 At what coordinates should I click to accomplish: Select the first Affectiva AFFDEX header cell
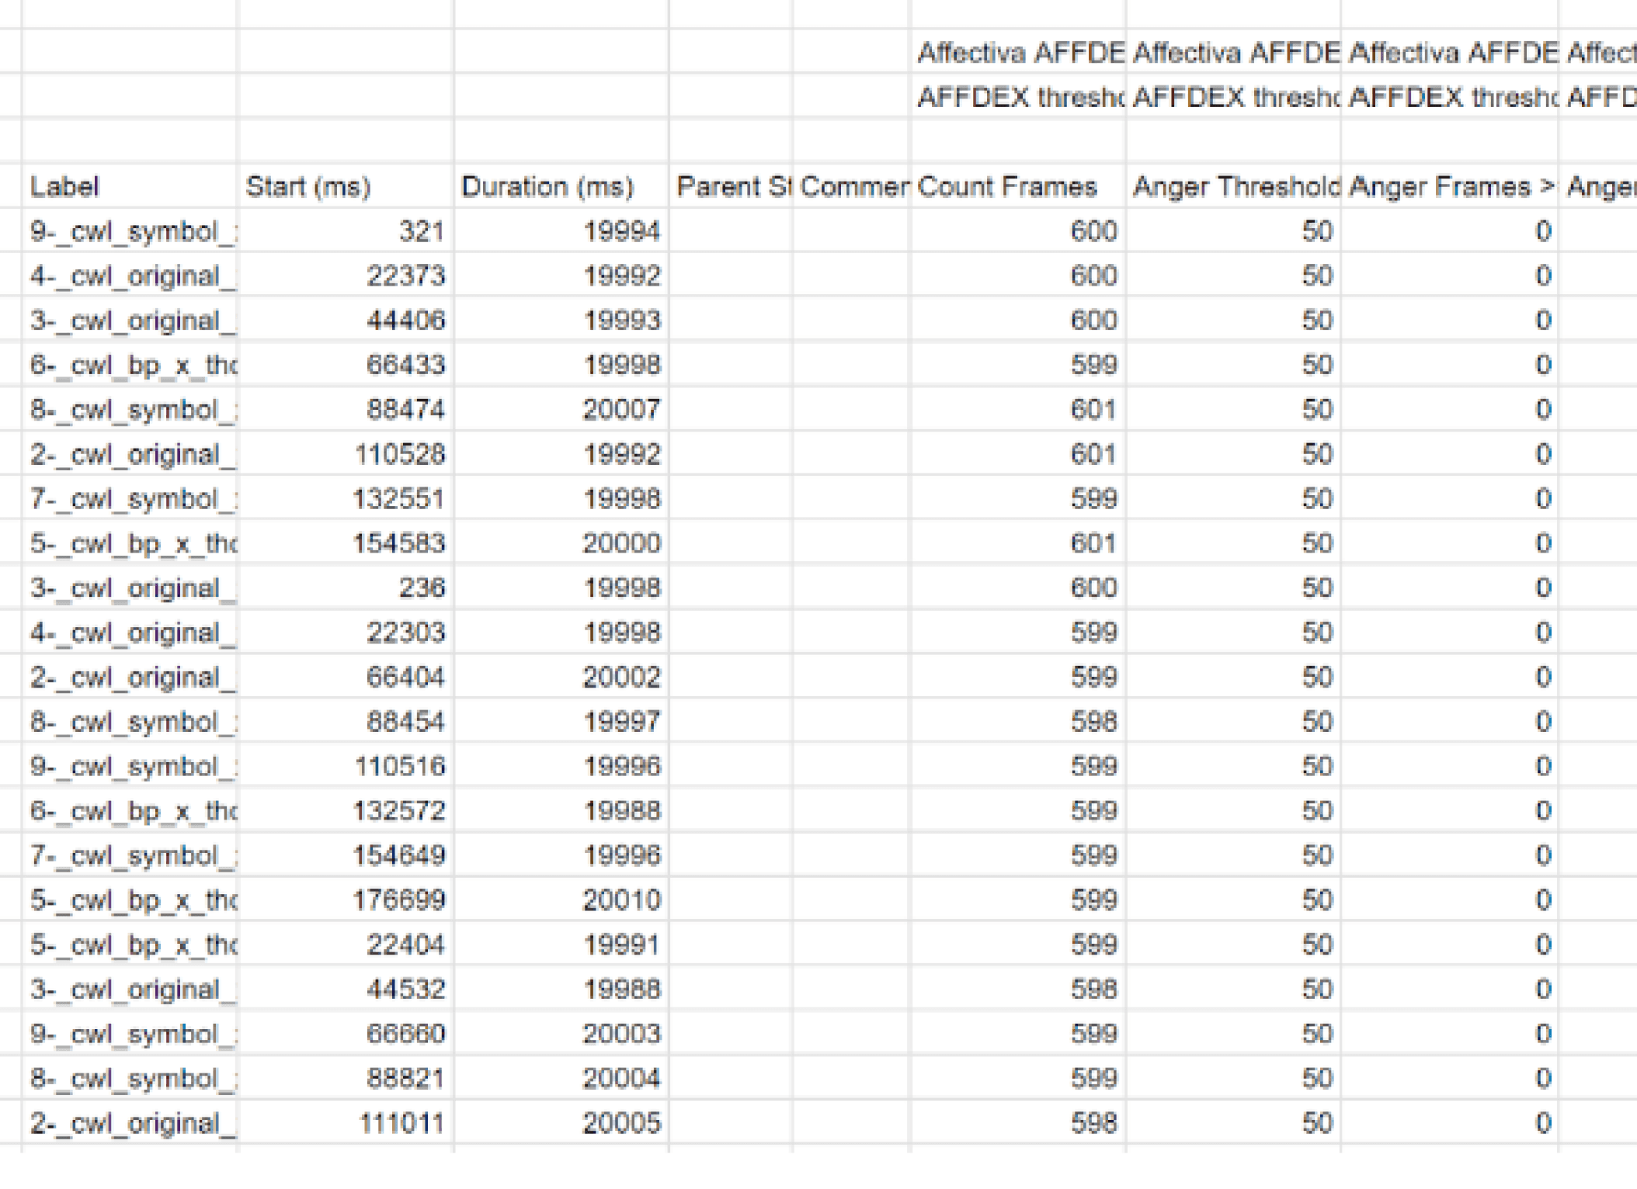[1017, 53]
